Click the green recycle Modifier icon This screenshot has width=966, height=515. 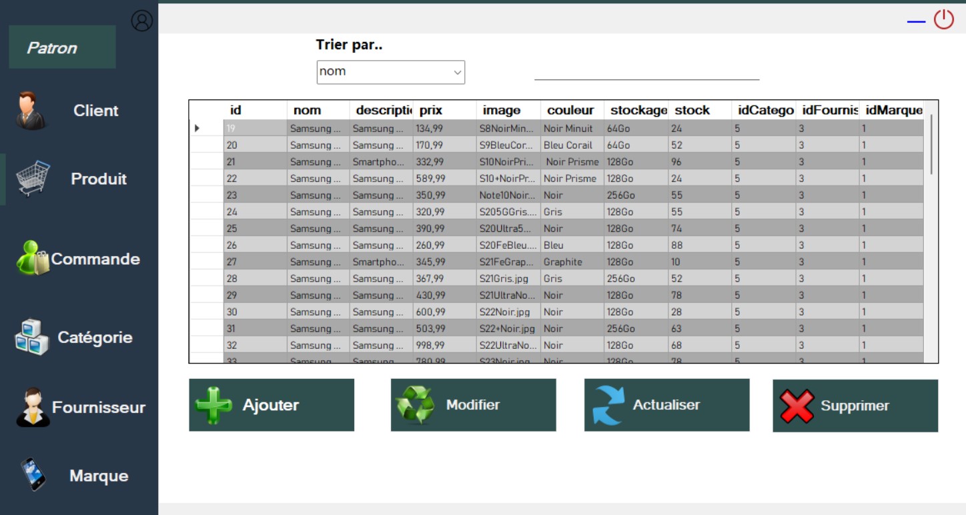click(415, 405)
